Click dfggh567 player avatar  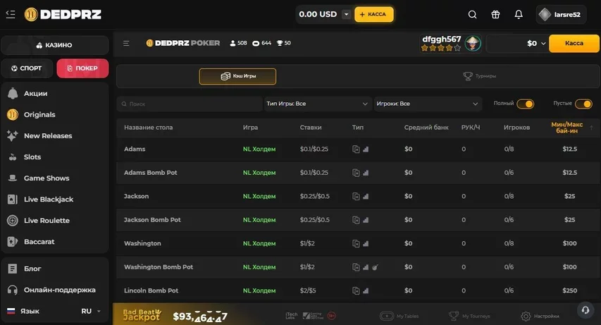pos(473,44)
